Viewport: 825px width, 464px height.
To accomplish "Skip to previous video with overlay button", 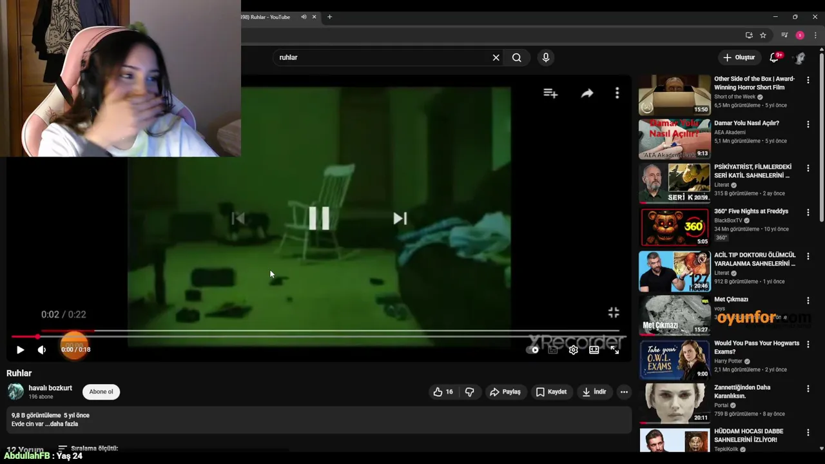I will pos(238,218).
